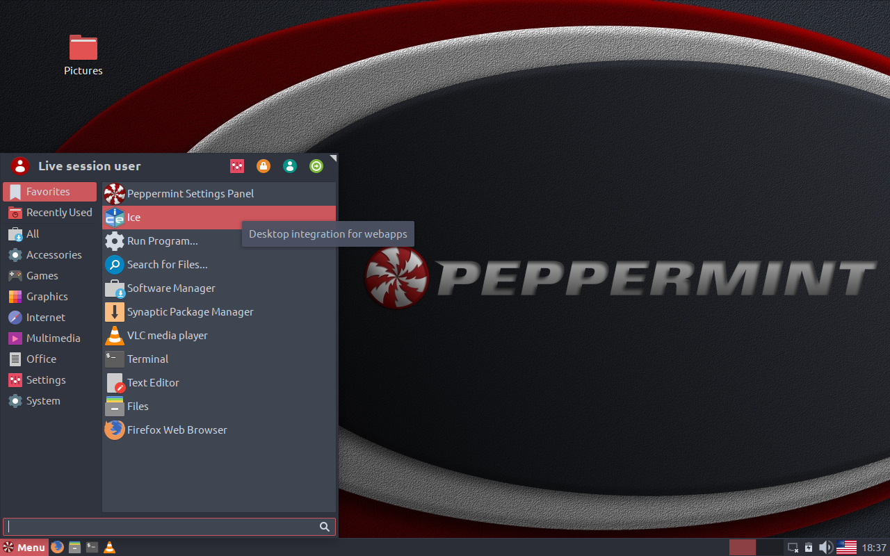Open the Terminal application
The width and height of the screenshot is (890, 556).
pos(147,359)
